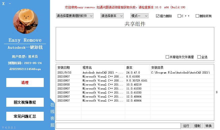Open the 请选择需要清理的软件 dropdown
Screen dimensions: 220x130
[75, 16]
